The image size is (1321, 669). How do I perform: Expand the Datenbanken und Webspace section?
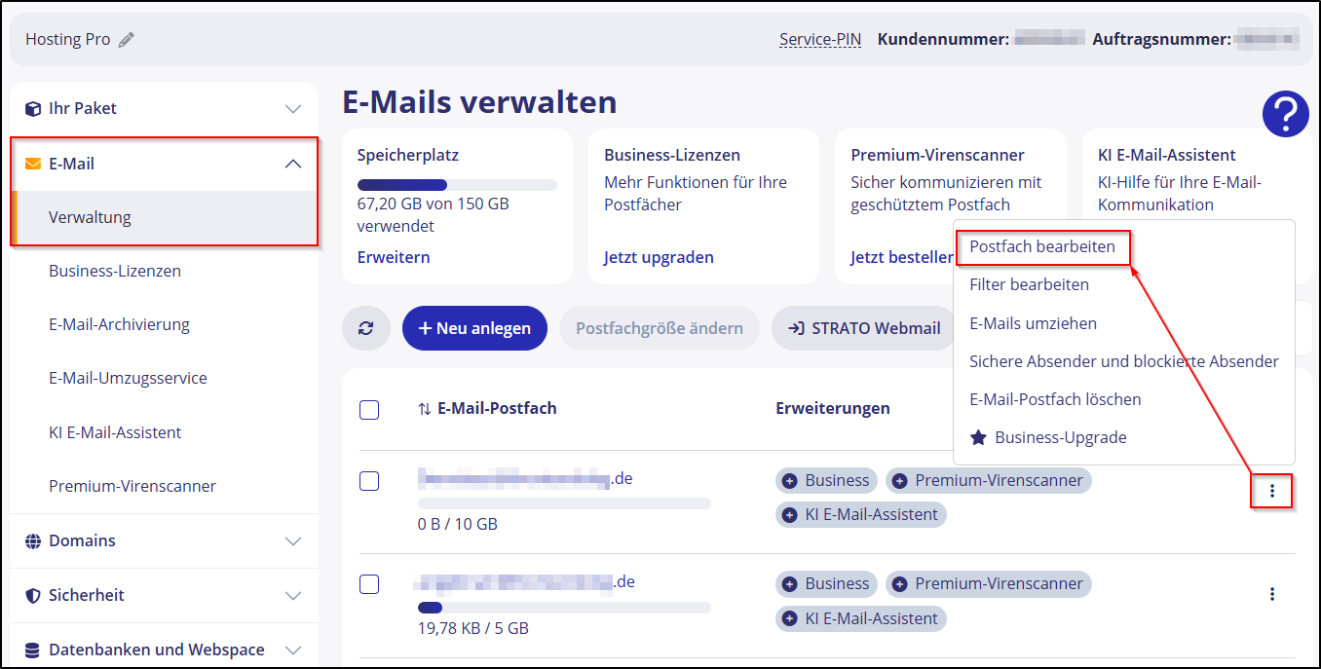pyautogui.click(x=293, y=649)
